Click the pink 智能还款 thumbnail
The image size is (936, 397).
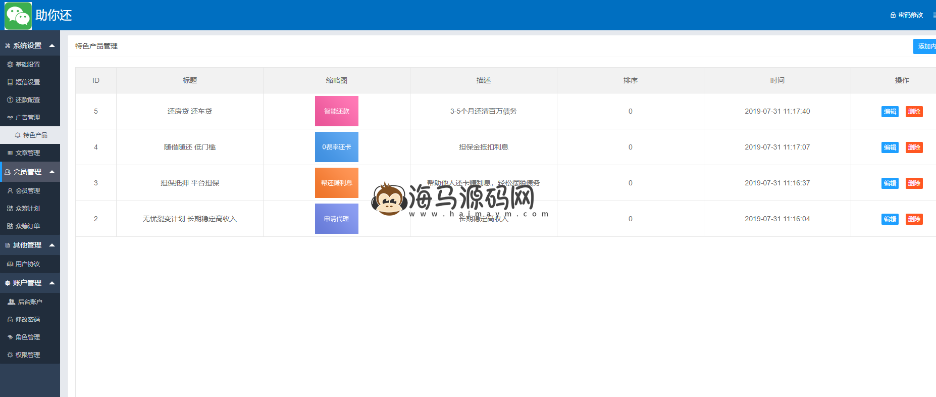[336, 111]
